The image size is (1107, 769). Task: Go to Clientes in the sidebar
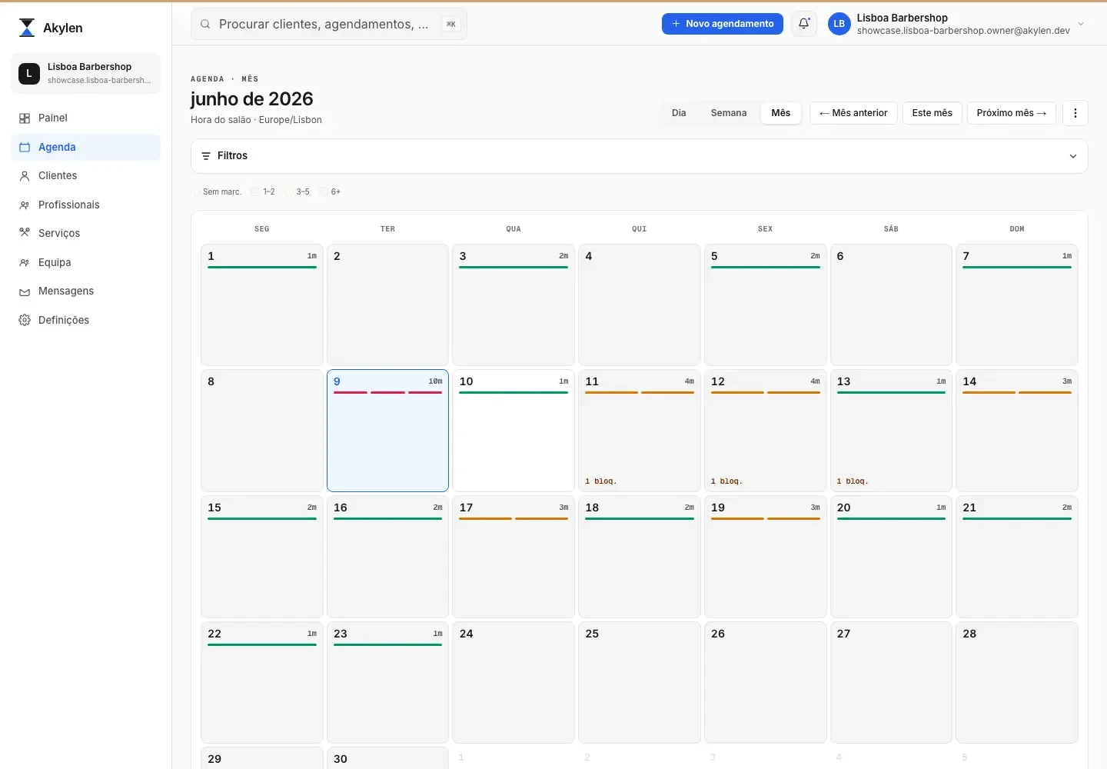[86, 176]
